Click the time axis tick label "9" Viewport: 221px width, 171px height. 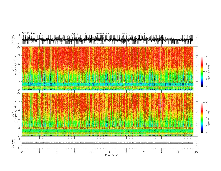pyautogui.click(x=179, y=152)
